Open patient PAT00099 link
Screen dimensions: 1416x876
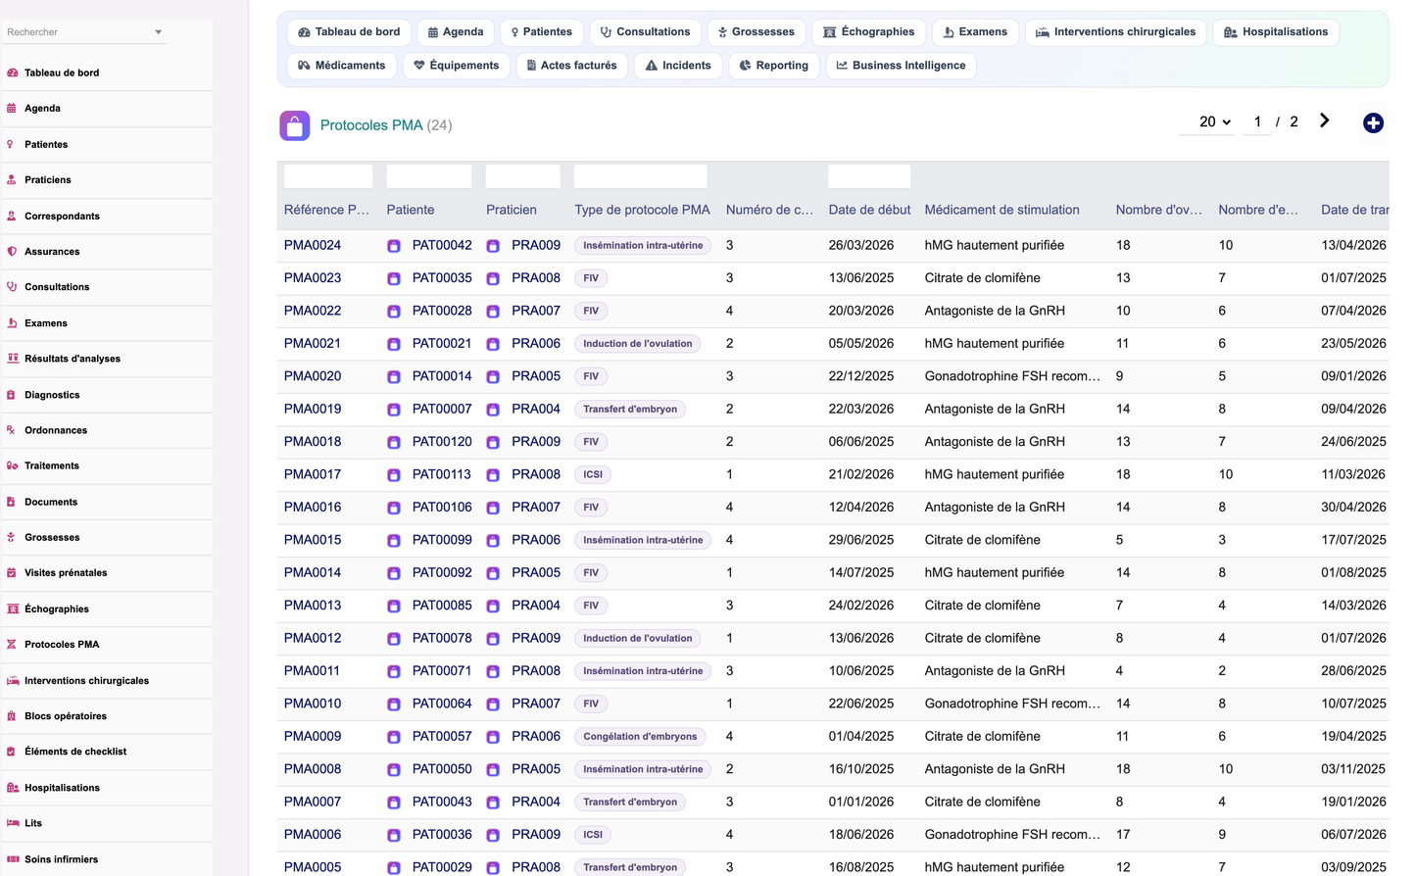tap(442, 540)
